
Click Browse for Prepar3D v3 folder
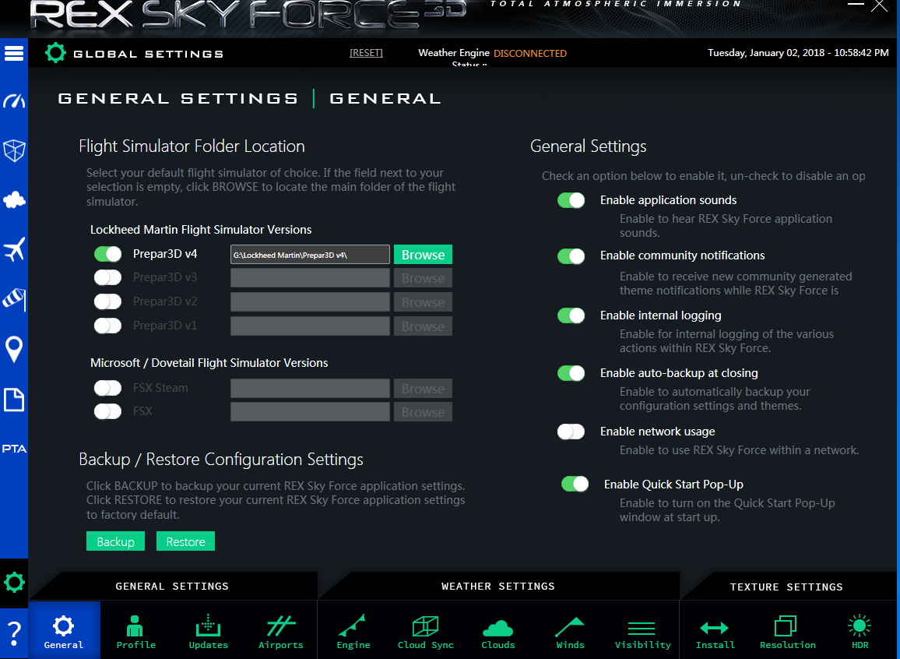pos(423,278)
